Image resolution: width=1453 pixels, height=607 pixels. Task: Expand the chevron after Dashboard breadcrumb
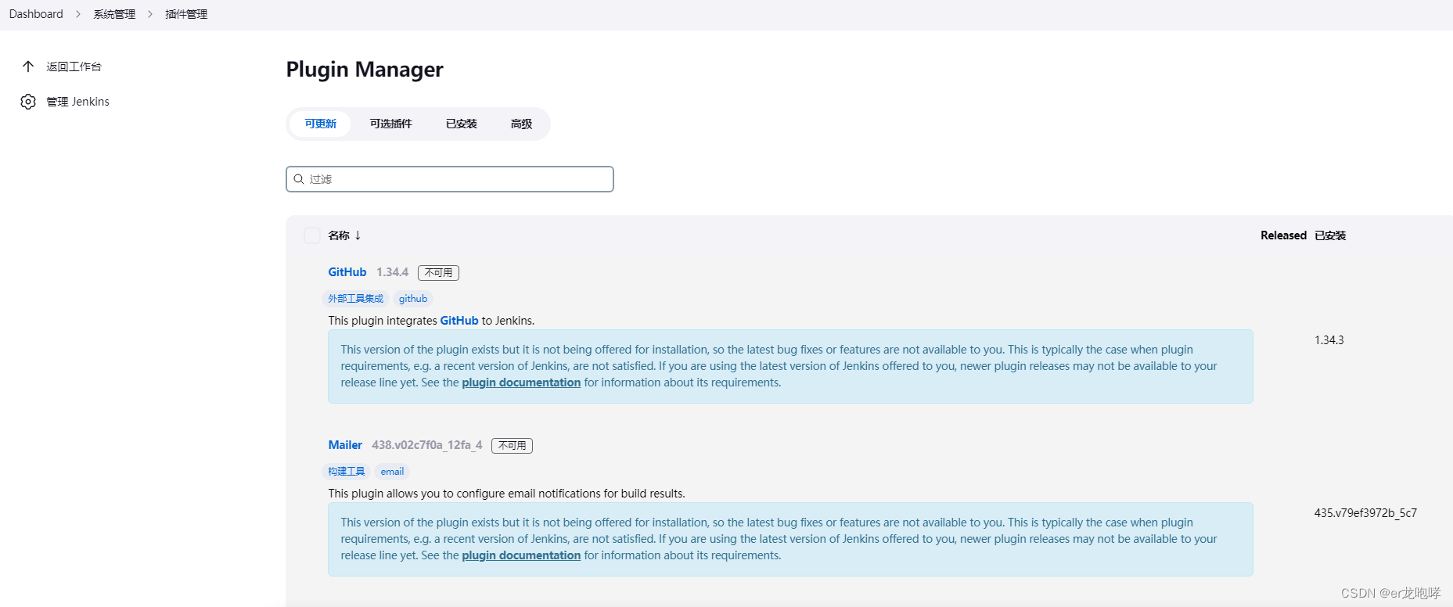(78, 14)
